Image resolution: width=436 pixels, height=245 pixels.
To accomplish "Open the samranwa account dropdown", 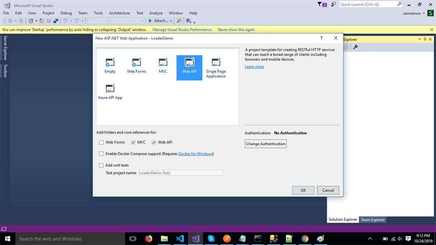I will pyautogui.click(x=424, y=13).
